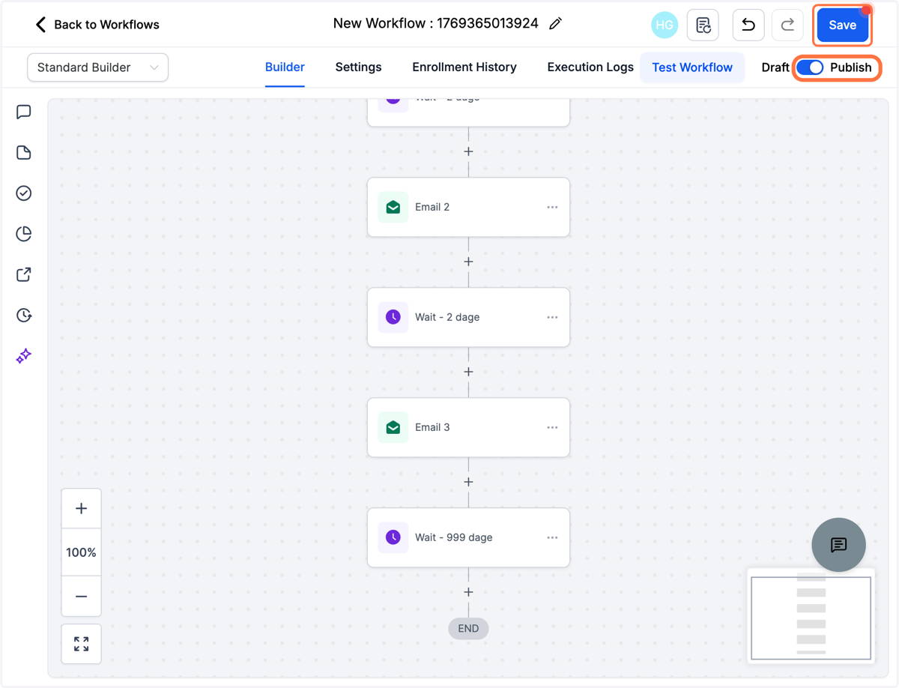The height and width of the screenshot is (688, 899).
Task: Add a step below Email 3
Action: tap(468, 482)
